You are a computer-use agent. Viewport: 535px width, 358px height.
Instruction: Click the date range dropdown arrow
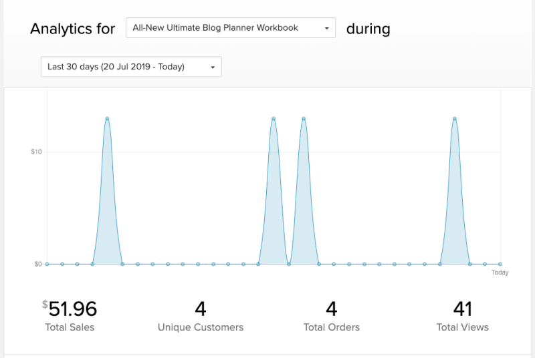click(213, 67)
